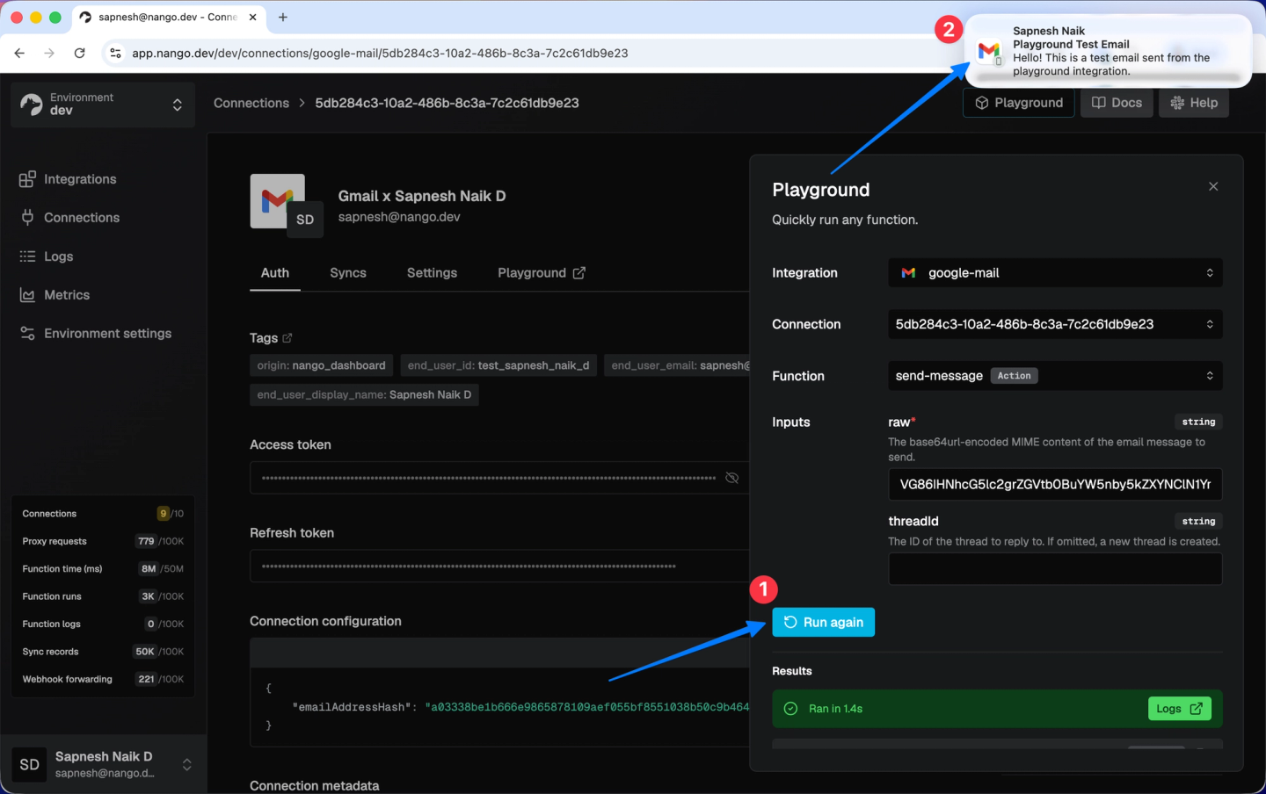Switch to the Settings tab
Screen dimensions: 1266x794
432,273
